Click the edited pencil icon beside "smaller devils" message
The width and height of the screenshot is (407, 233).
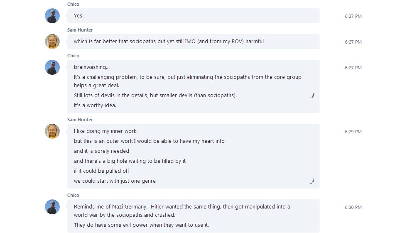click(312, 96)
